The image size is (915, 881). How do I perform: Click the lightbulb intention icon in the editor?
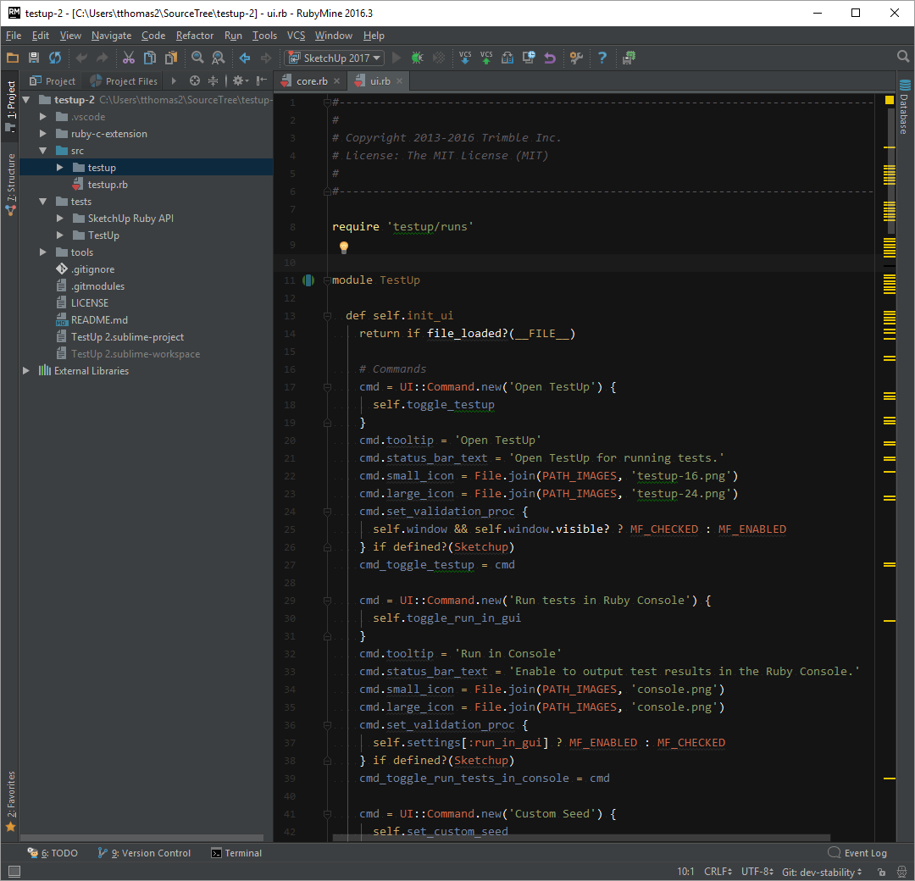click(x=344, y=247)
